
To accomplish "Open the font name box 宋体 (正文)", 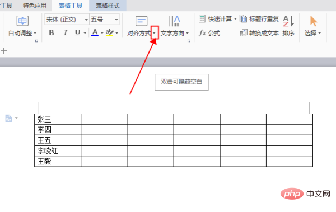I will 67,20.
